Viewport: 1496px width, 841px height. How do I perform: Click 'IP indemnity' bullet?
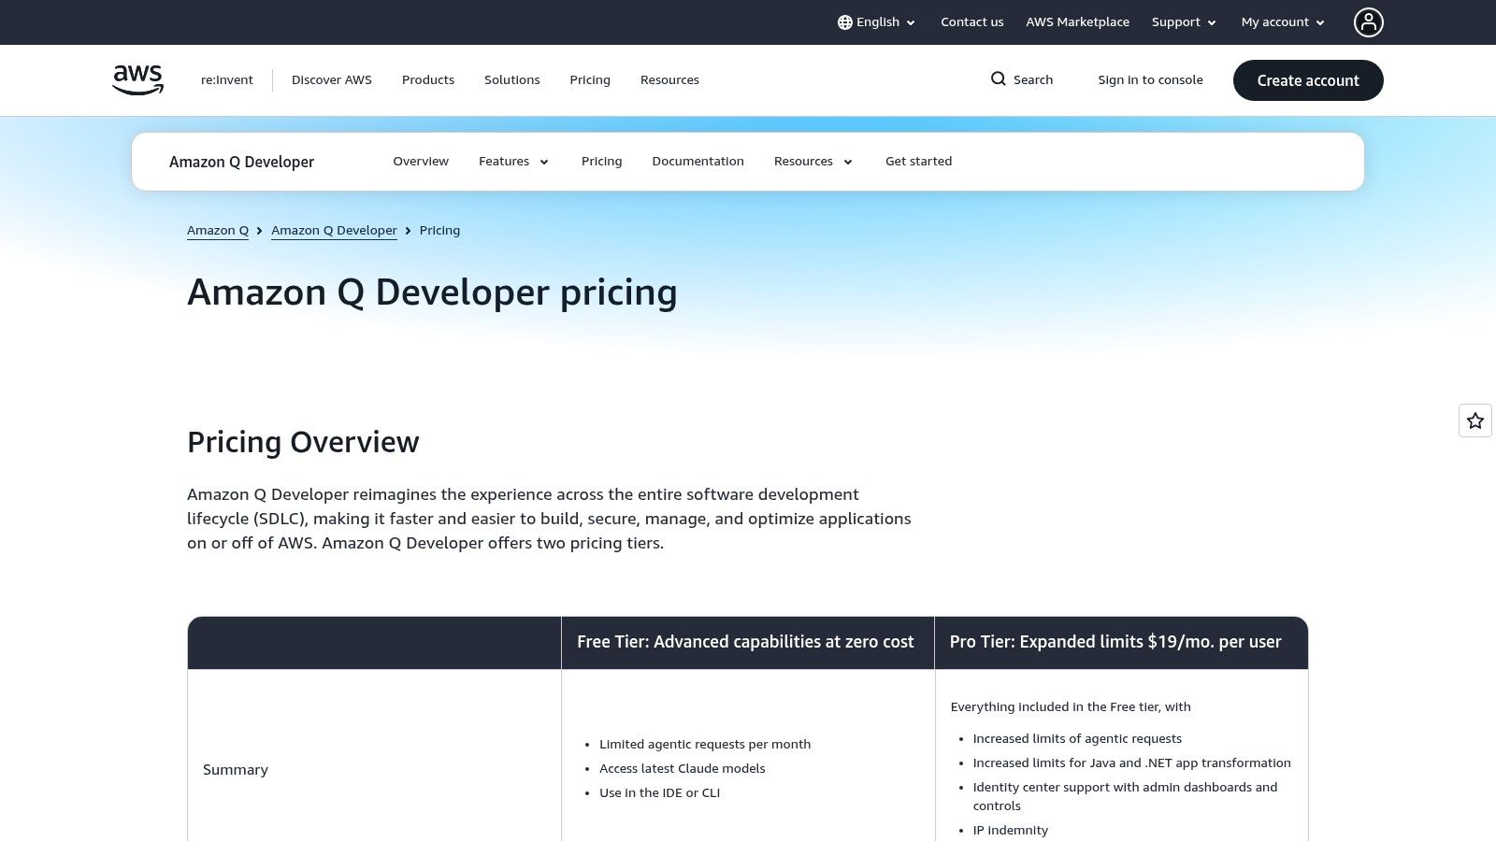tap(1010, 831)
